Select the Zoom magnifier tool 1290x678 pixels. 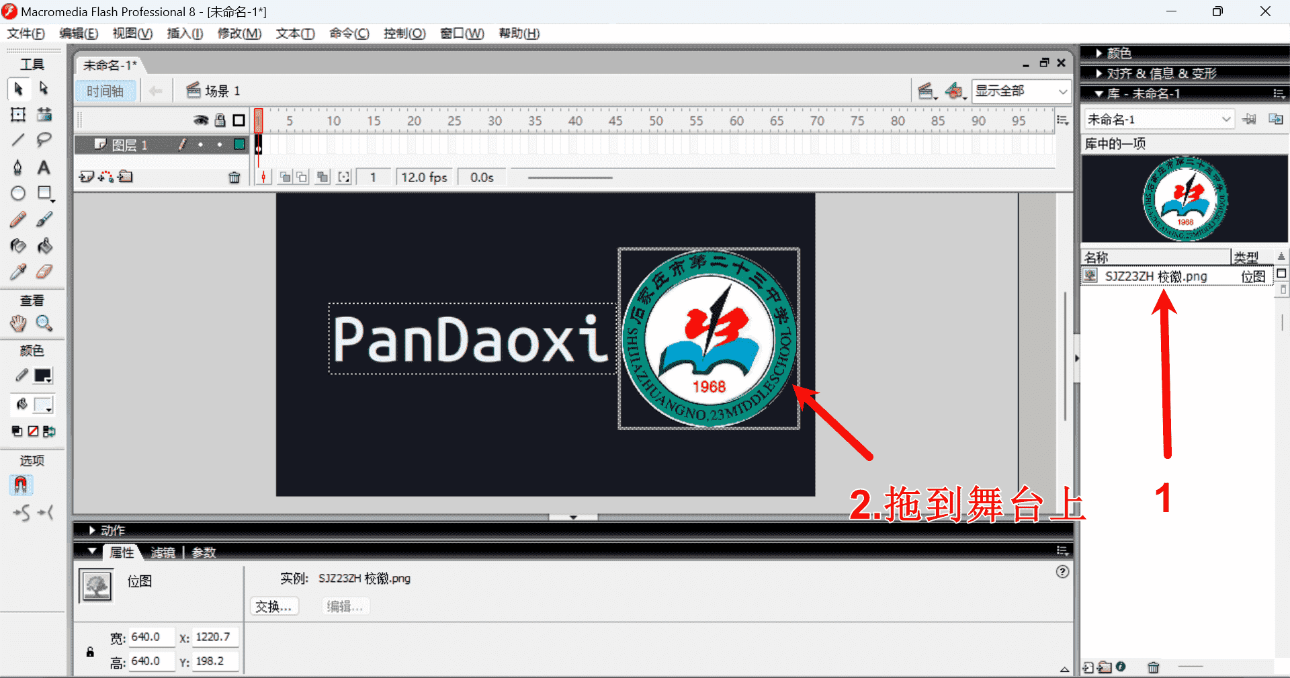pyautogui.click(x=44, y=323)
